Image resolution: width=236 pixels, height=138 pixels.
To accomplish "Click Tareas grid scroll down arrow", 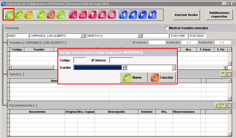I will point(229,99).
